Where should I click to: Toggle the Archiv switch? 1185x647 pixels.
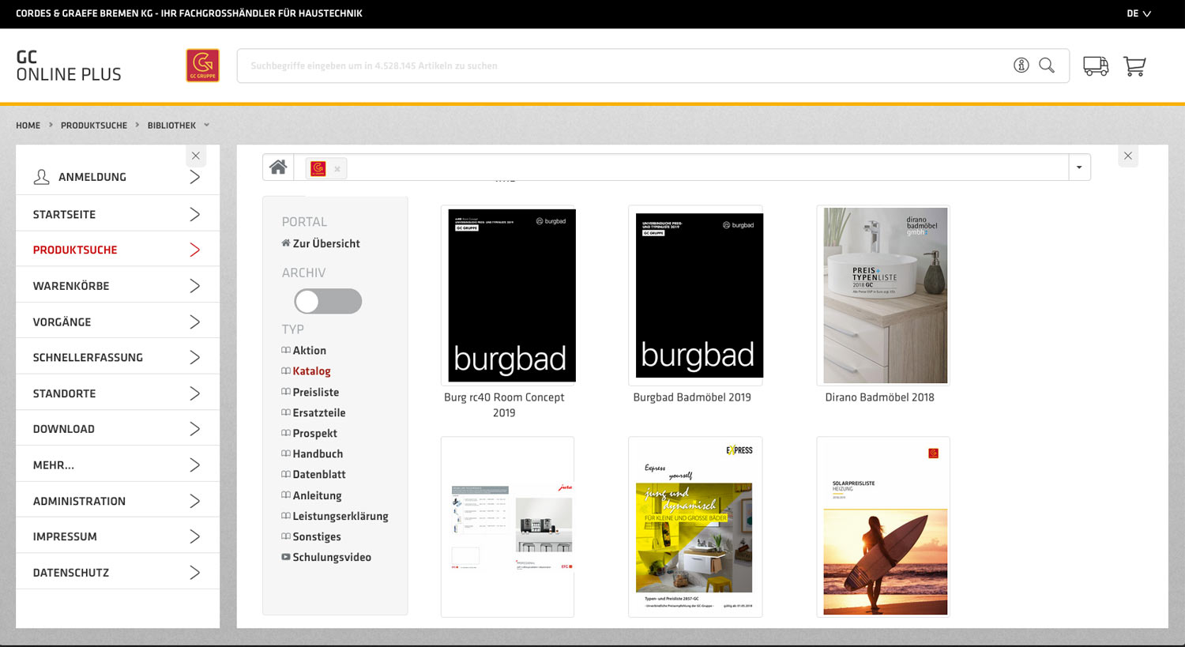point(328,301)
